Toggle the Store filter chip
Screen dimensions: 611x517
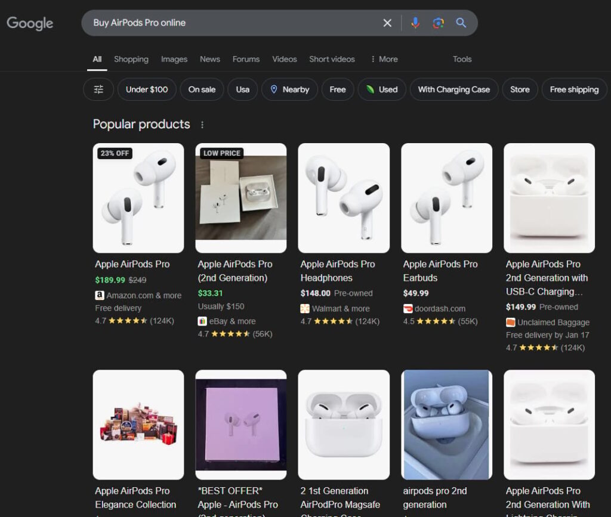520,89
